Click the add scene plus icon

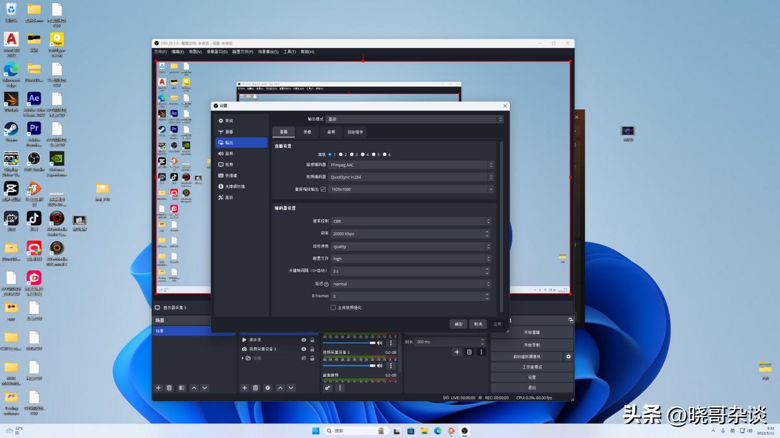pyautogui.click(x=158, y=388)
